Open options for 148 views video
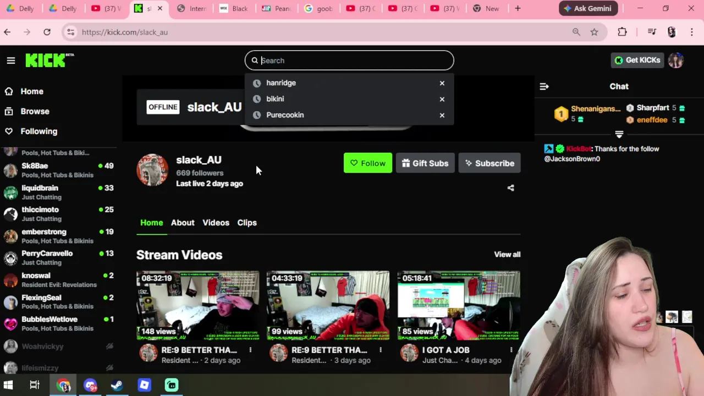704x396 pixels. (250, 350)
